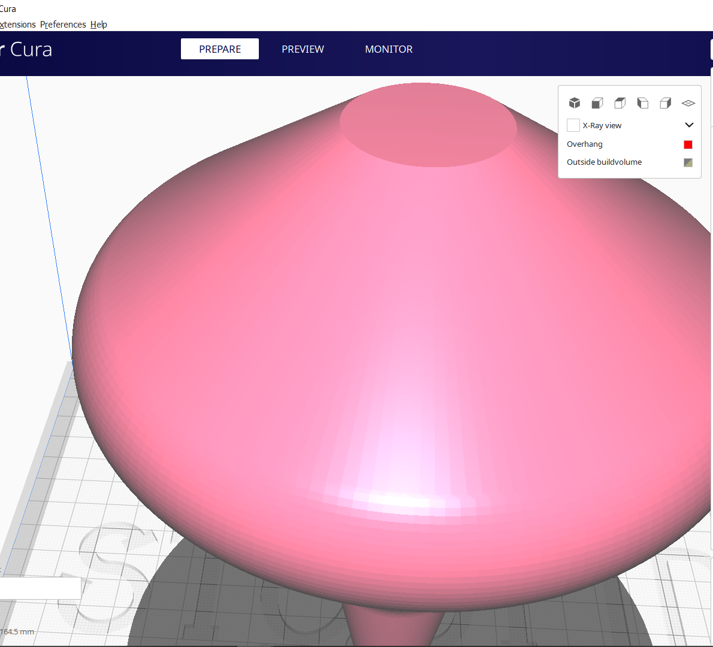Click the Outside buildvolume legend indicator

604,162
